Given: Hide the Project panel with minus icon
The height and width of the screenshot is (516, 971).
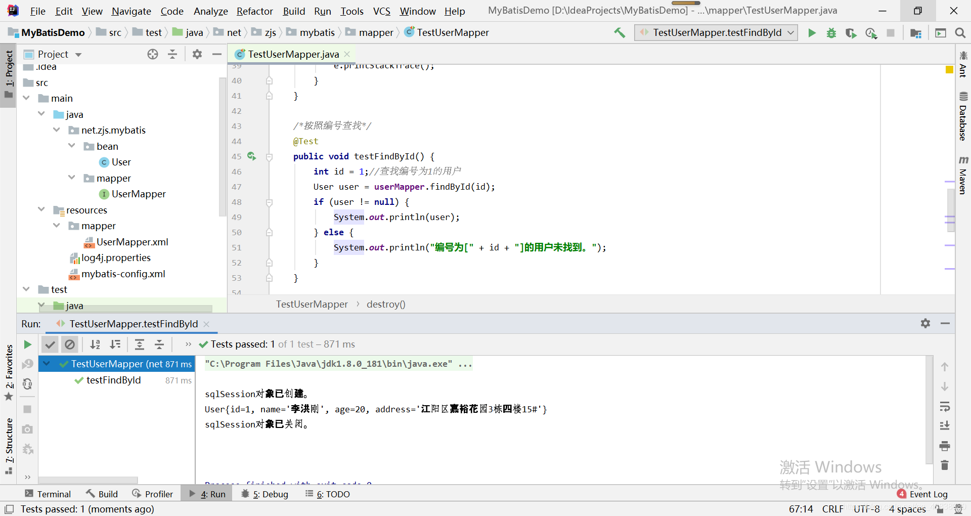Looking at the screenshot, I should pos(217,54).
